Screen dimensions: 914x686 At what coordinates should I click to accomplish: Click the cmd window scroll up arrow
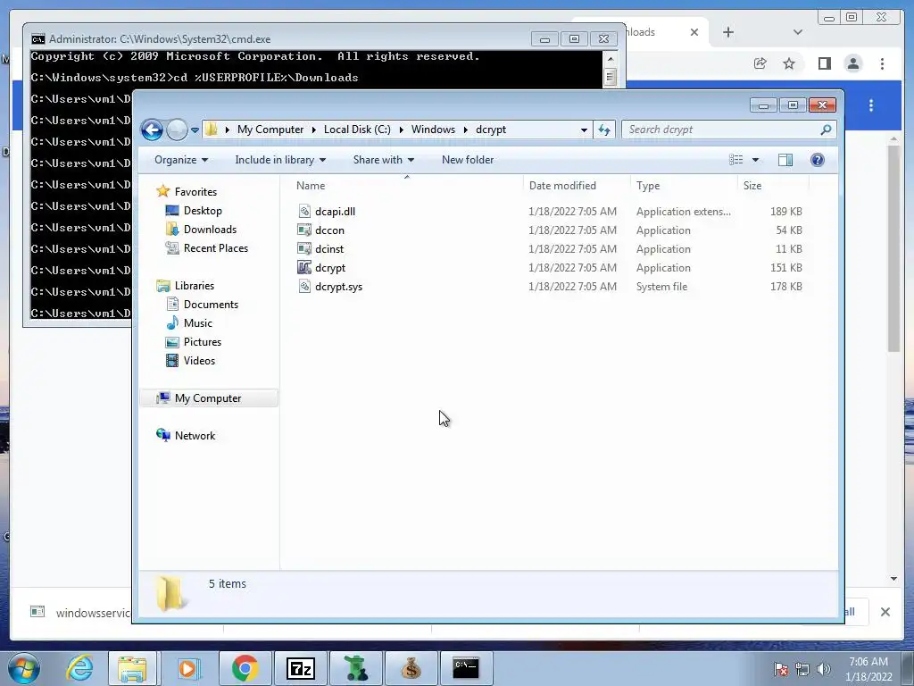tap(610, 59)
